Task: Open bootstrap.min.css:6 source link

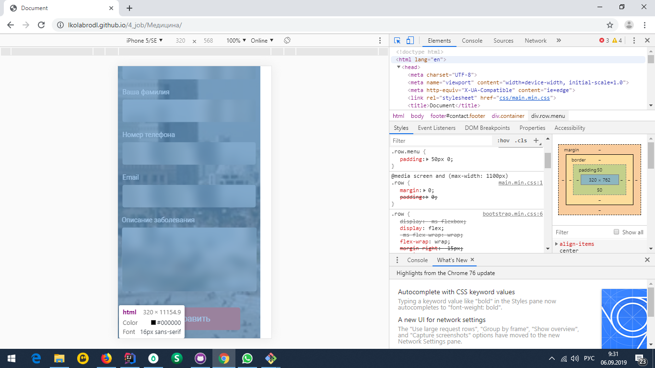Action: [513, 214]
